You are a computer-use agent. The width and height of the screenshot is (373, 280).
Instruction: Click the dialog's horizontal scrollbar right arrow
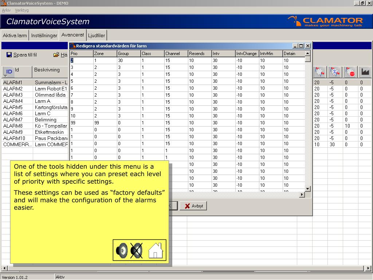[x=302, y=195]
